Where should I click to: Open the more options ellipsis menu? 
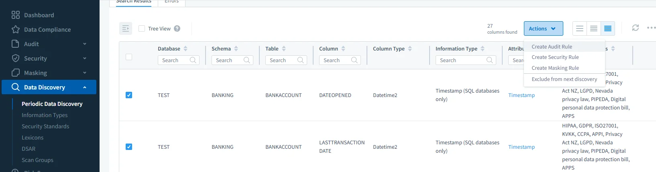[651, 28]
